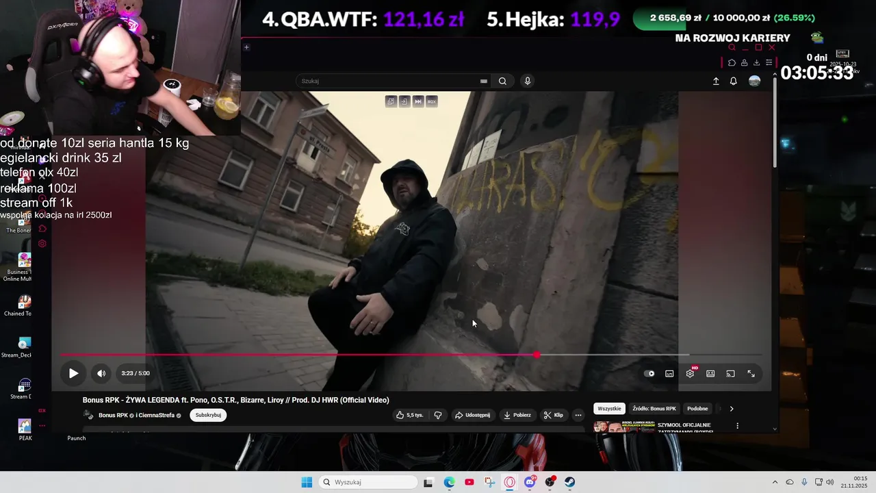Switch to theater mode view
876x493 pixels.
click(x=710, y=373)
